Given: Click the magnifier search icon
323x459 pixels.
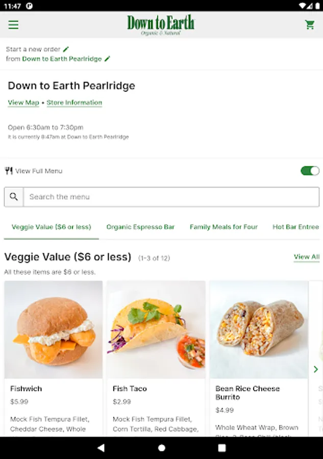Looking at the screenshot, I should pos(14,196).
